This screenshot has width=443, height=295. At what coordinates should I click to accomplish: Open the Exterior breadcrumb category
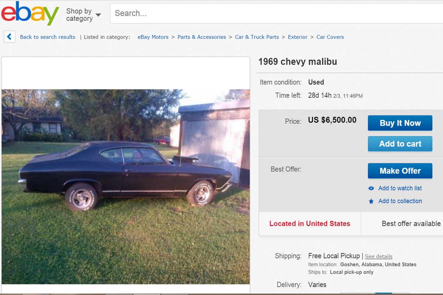(x=298, y=37)
